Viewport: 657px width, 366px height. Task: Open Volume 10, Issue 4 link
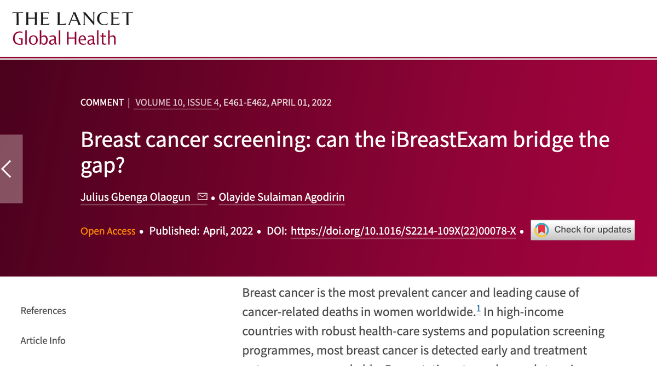click(x=176, y=102)
